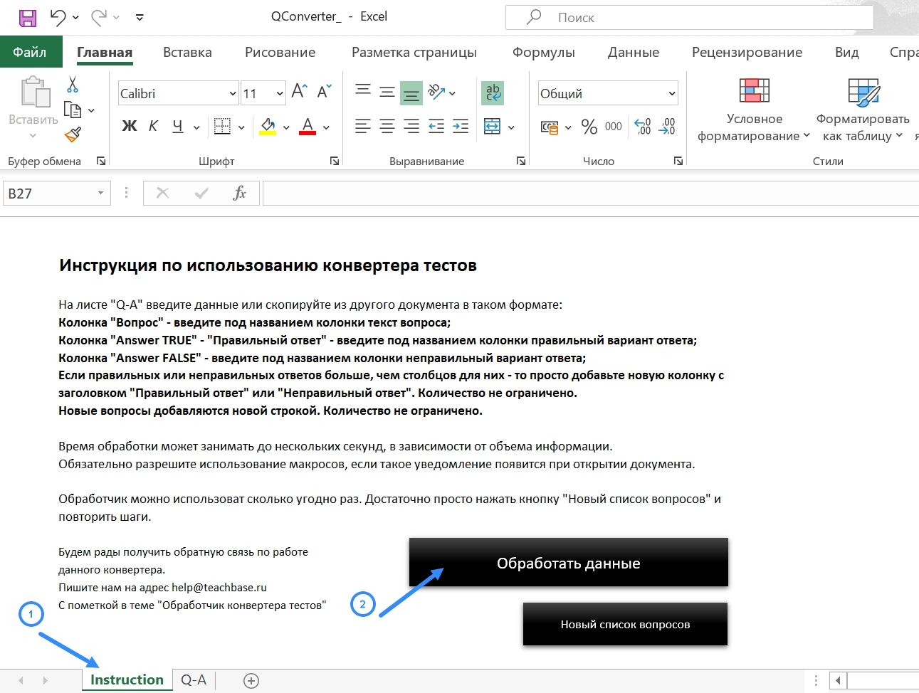This screenshot has height=693, width=919.
Task: Click the Insert Function fx icon
Action: (x=239, y=193)
